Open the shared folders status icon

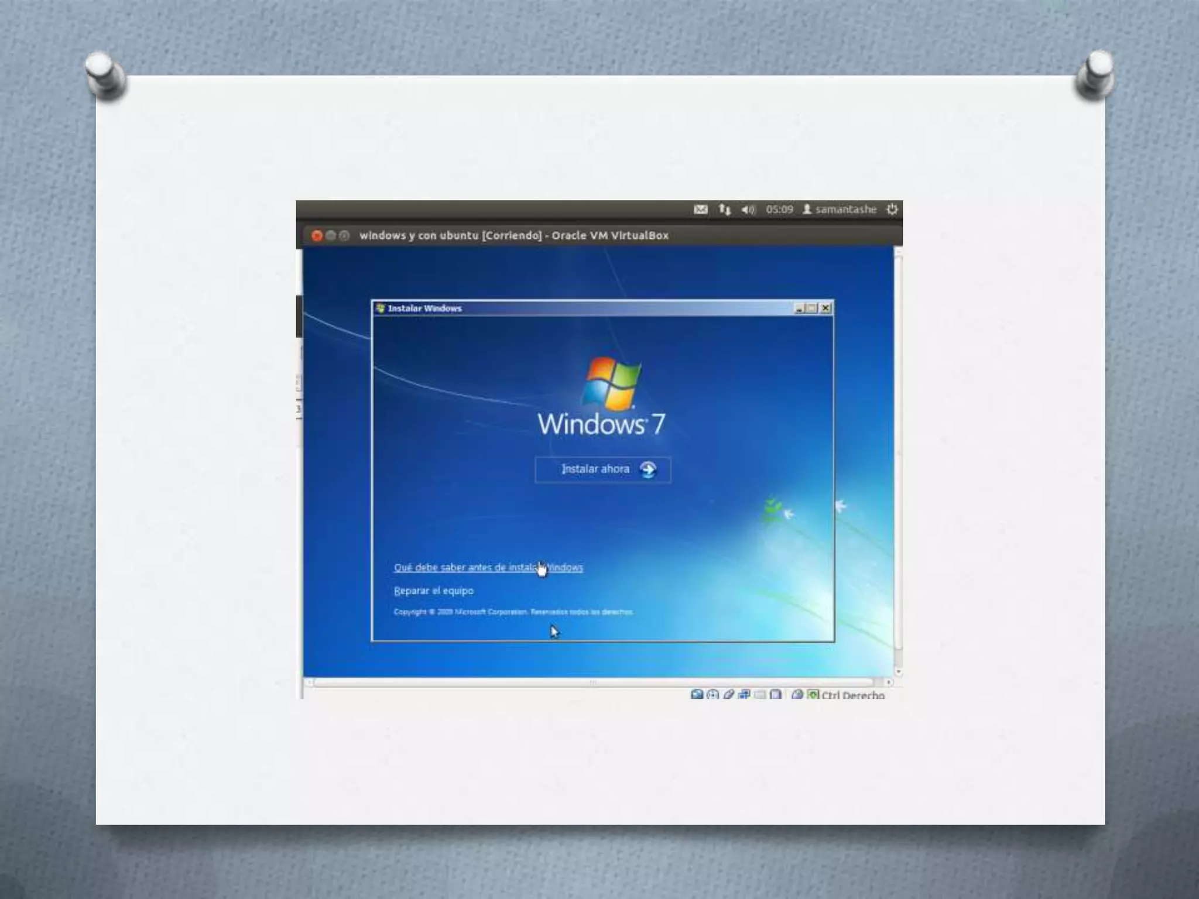click(760, 695)
